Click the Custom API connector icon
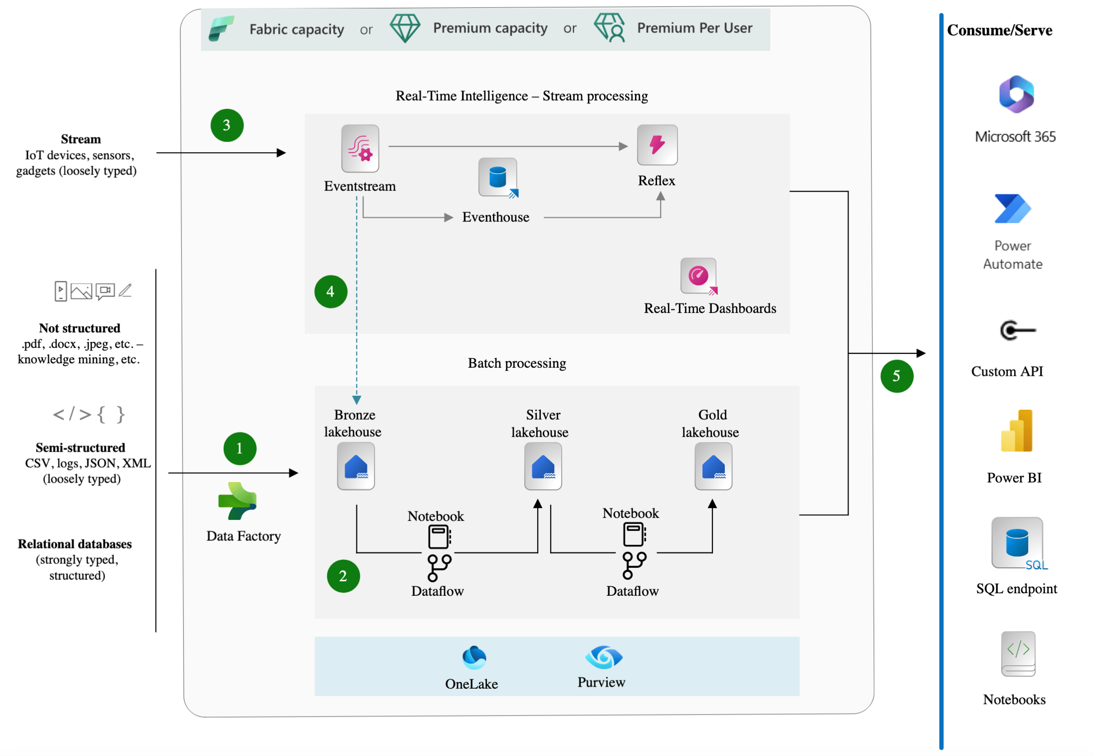The height and width of the screenshot is (756, 1094). click(x=1018, y=330)
